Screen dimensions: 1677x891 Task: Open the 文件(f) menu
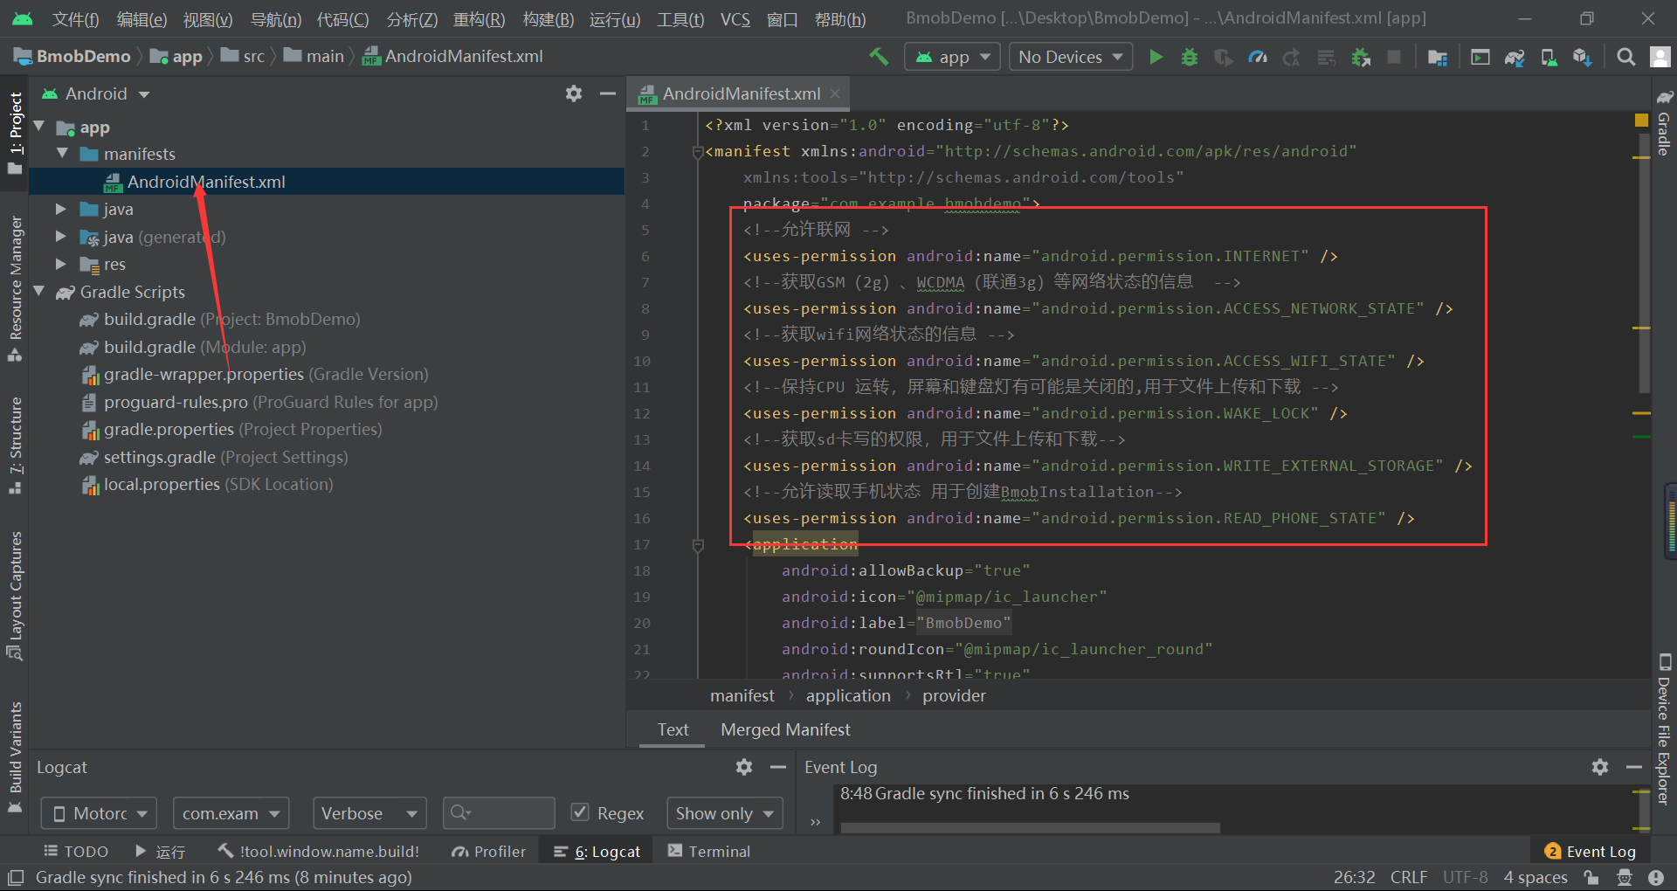point(75,19)
